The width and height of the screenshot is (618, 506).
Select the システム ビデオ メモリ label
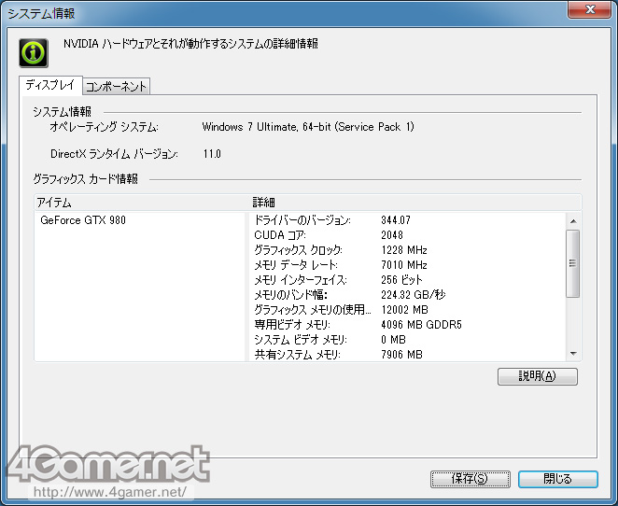301,340
